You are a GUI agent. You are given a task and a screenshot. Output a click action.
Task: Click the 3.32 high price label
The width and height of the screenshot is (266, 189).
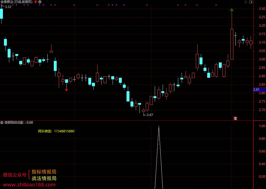click(x=8, y=7)
